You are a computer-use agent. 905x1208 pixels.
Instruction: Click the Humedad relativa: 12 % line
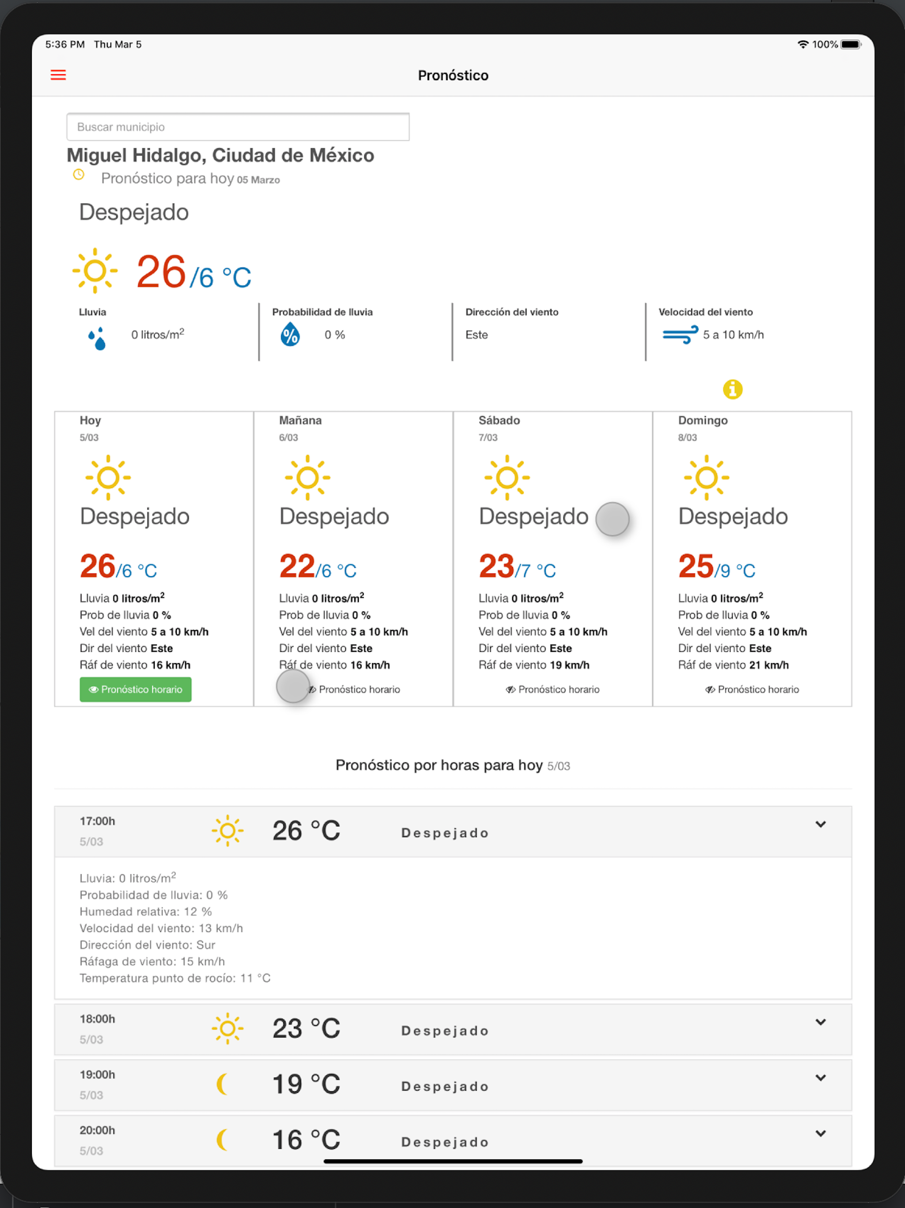pyautogui.click(x=146, y=911)
